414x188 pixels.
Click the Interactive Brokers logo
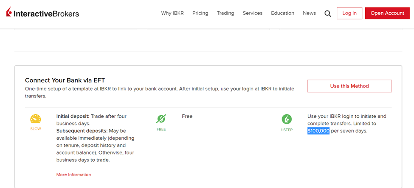(x=42, y=12)
